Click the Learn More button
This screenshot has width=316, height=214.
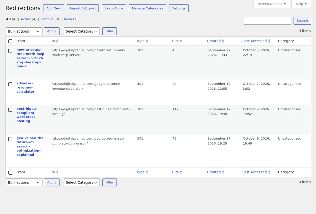(114, 8)
